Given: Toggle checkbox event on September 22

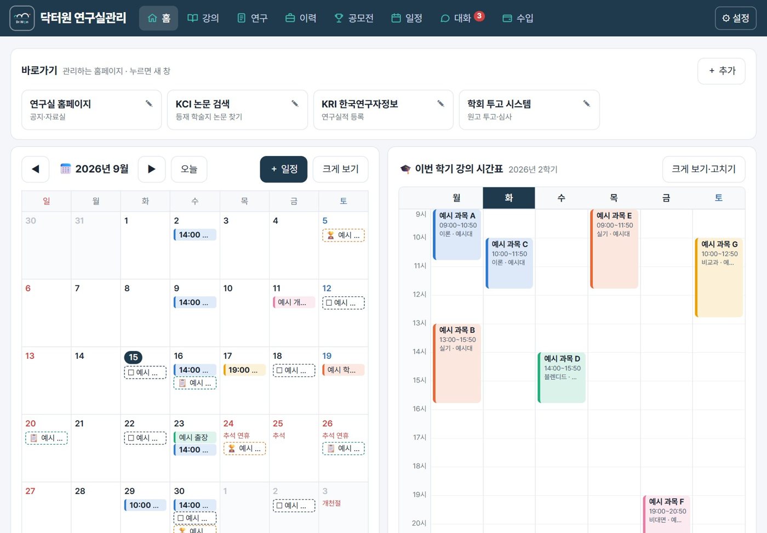Looking at the screenshot, I should point(145,438).
